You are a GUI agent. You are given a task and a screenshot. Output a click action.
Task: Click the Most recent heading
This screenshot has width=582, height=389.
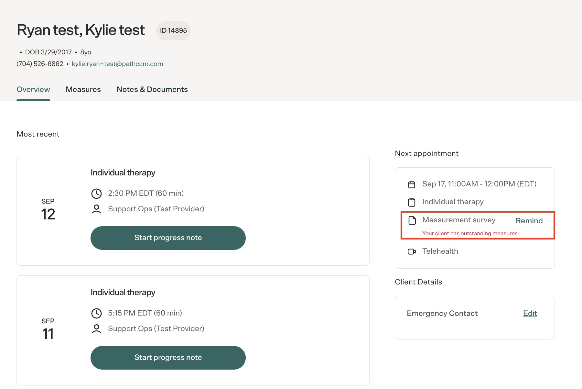pos(38,134)
